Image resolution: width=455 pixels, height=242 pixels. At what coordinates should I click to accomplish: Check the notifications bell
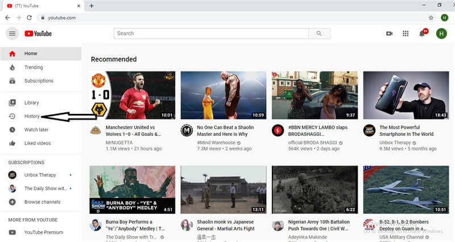click(422, 33)
